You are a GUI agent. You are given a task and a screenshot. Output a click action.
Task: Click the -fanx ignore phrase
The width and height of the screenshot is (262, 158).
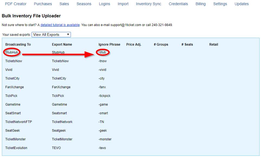click(x=102, y=87)
